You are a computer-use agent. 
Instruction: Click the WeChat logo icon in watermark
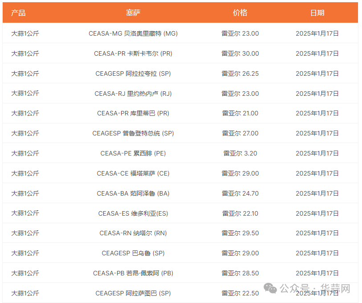point(270,288)
